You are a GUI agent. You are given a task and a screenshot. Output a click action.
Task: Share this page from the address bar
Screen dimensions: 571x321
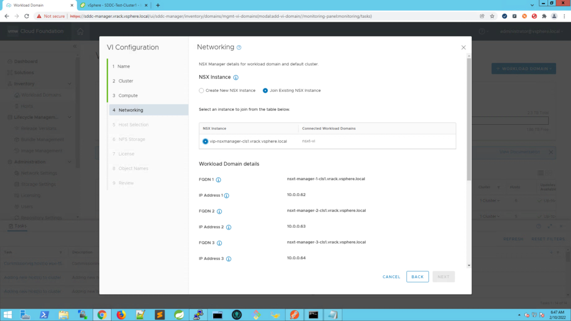(x=482, y=16)
